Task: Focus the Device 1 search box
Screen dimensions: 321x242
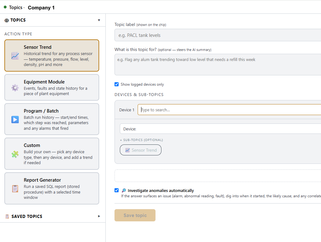Action: (x=229, y=110)
